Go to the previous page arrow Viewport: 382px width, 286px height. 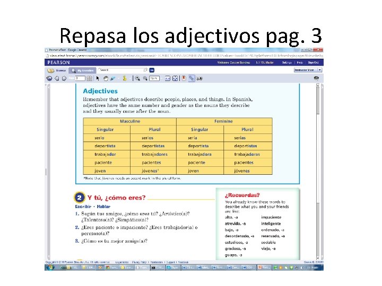57,78
